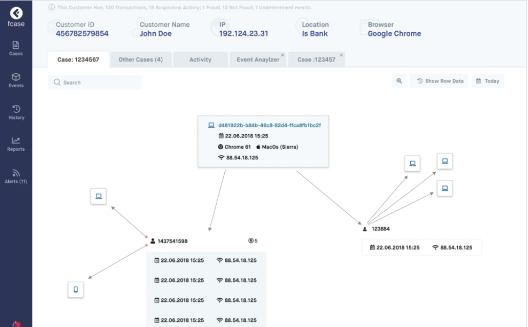Click the fcase logo icon

click(16, 13)
